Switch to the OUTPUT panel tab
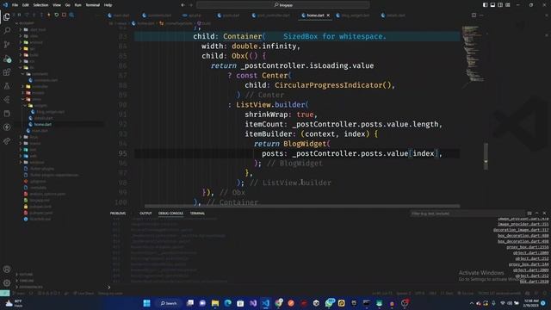This screenshot has width=551, height=310. [145, 213]
